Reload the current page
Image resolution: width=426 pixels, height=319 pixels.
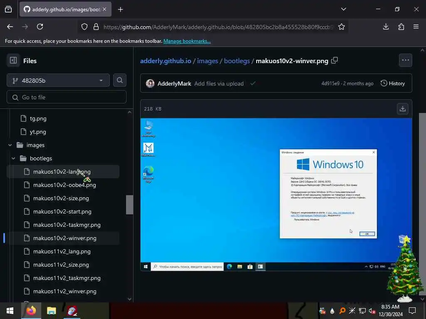click(x=40, y=27)
